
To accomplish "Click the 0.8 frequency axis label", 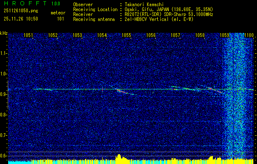I will (x=4, y=115).
